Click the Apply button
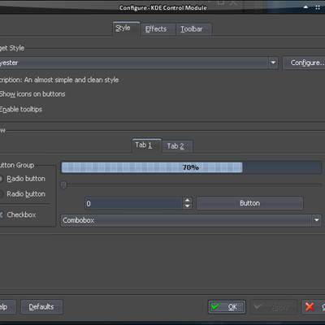The image size is (325, 325). (274, 307)
